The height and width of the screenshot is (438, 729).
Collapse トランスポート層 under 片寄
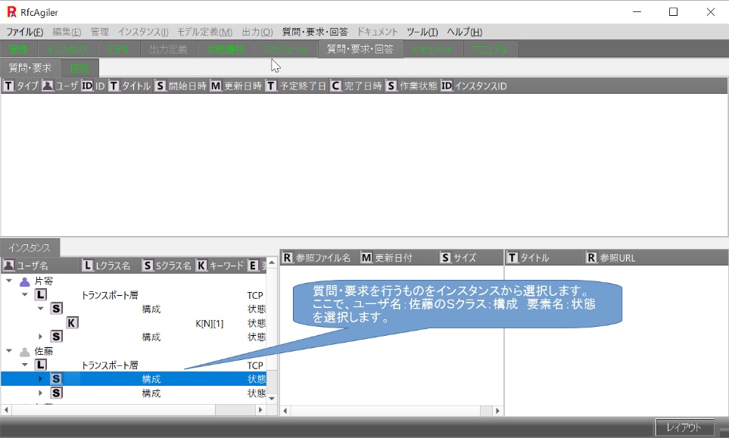click(x=24, y=295)
